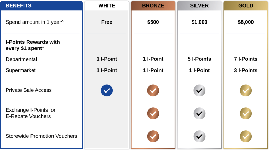Click the Spend amount in 1 year label

[x=35, y=22]
